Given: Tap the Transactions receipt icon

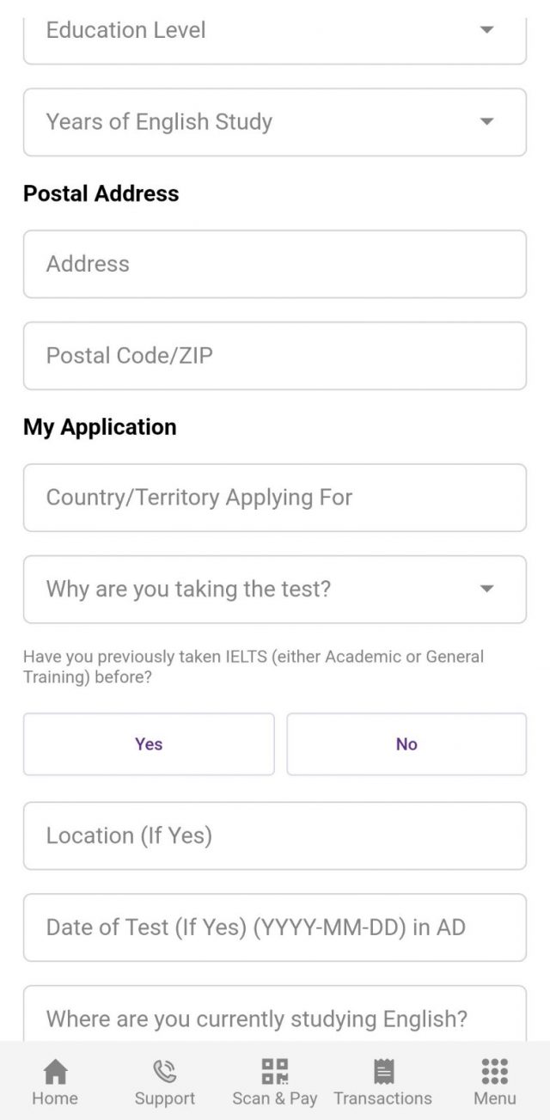Looking at the screenshot, I should (382, 1071).
